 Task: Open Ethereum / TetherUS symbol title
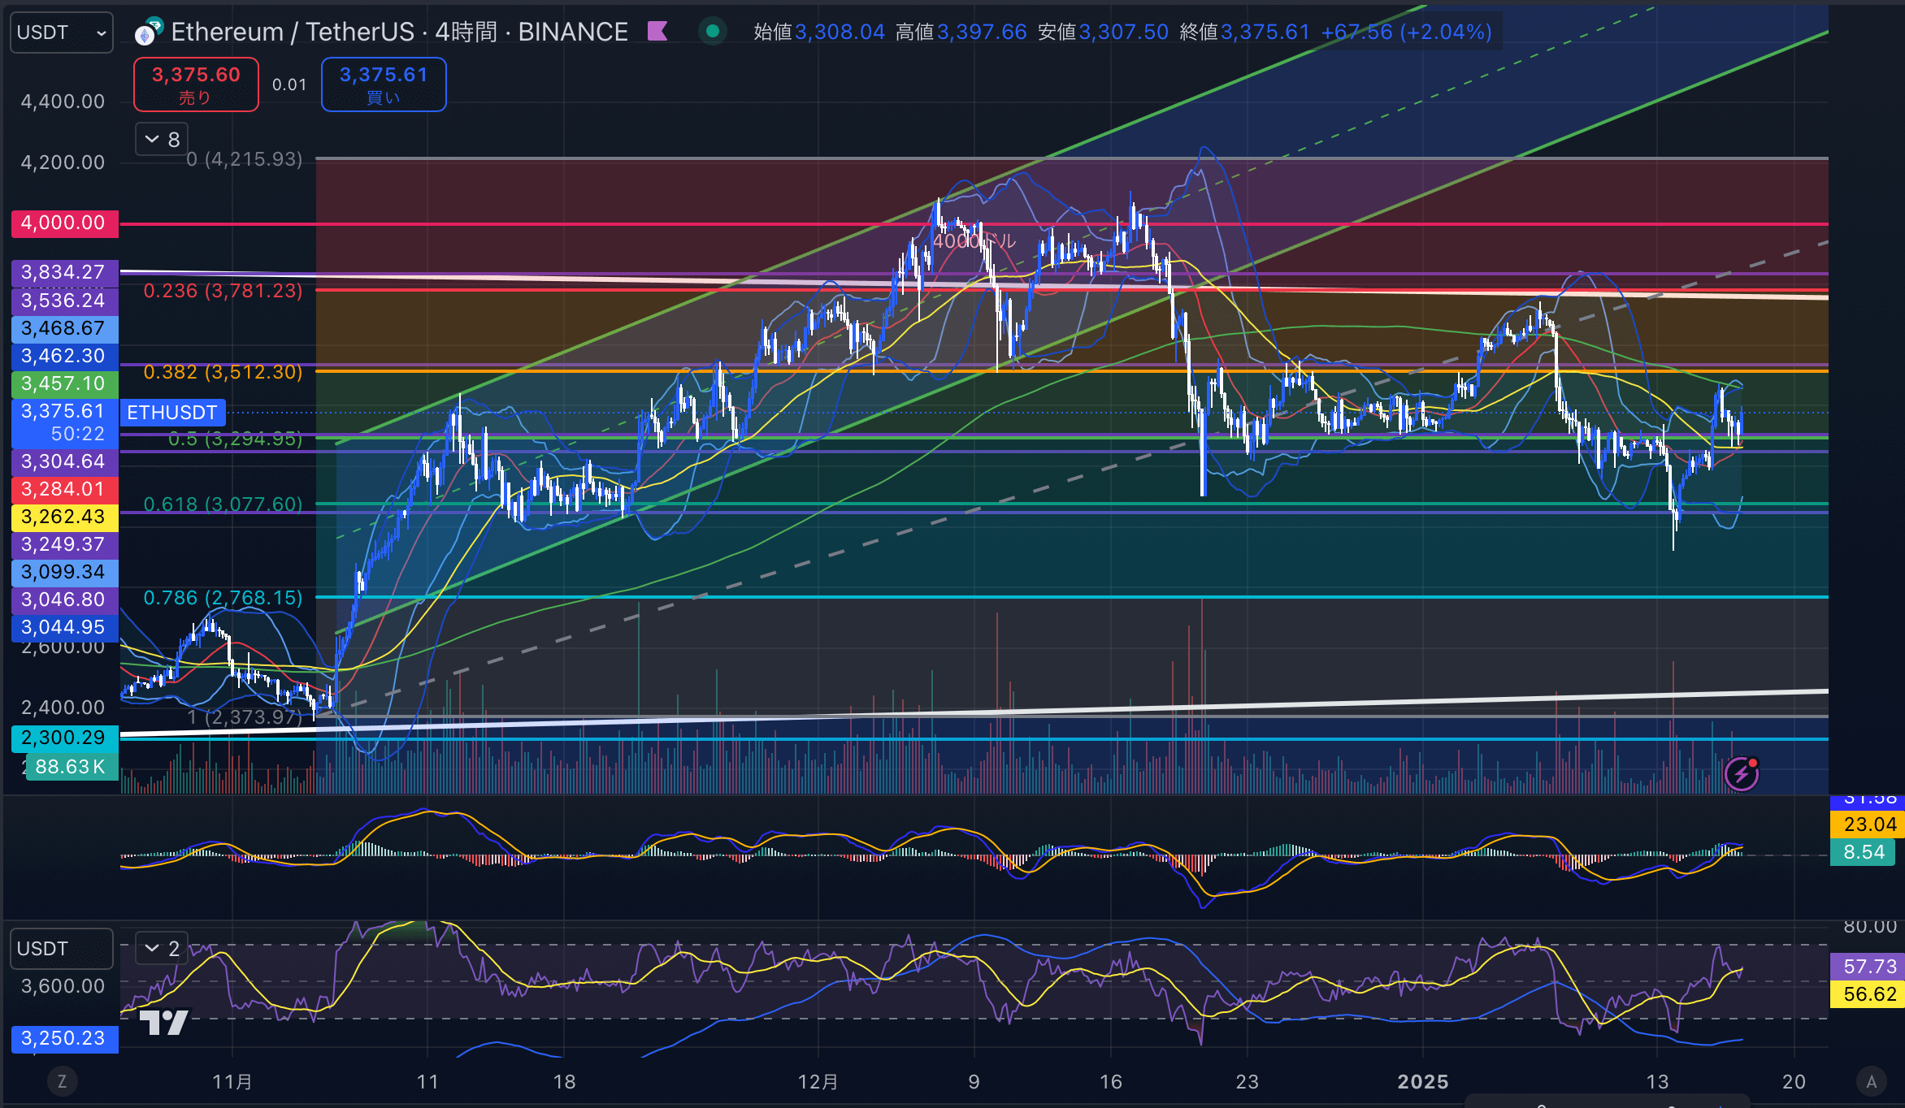coord(399,32)
